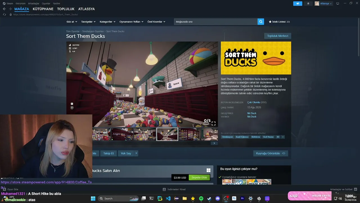Click the Simülasyon tag
The width and height of the screenshot is (360, 203).
click(228, 137)
